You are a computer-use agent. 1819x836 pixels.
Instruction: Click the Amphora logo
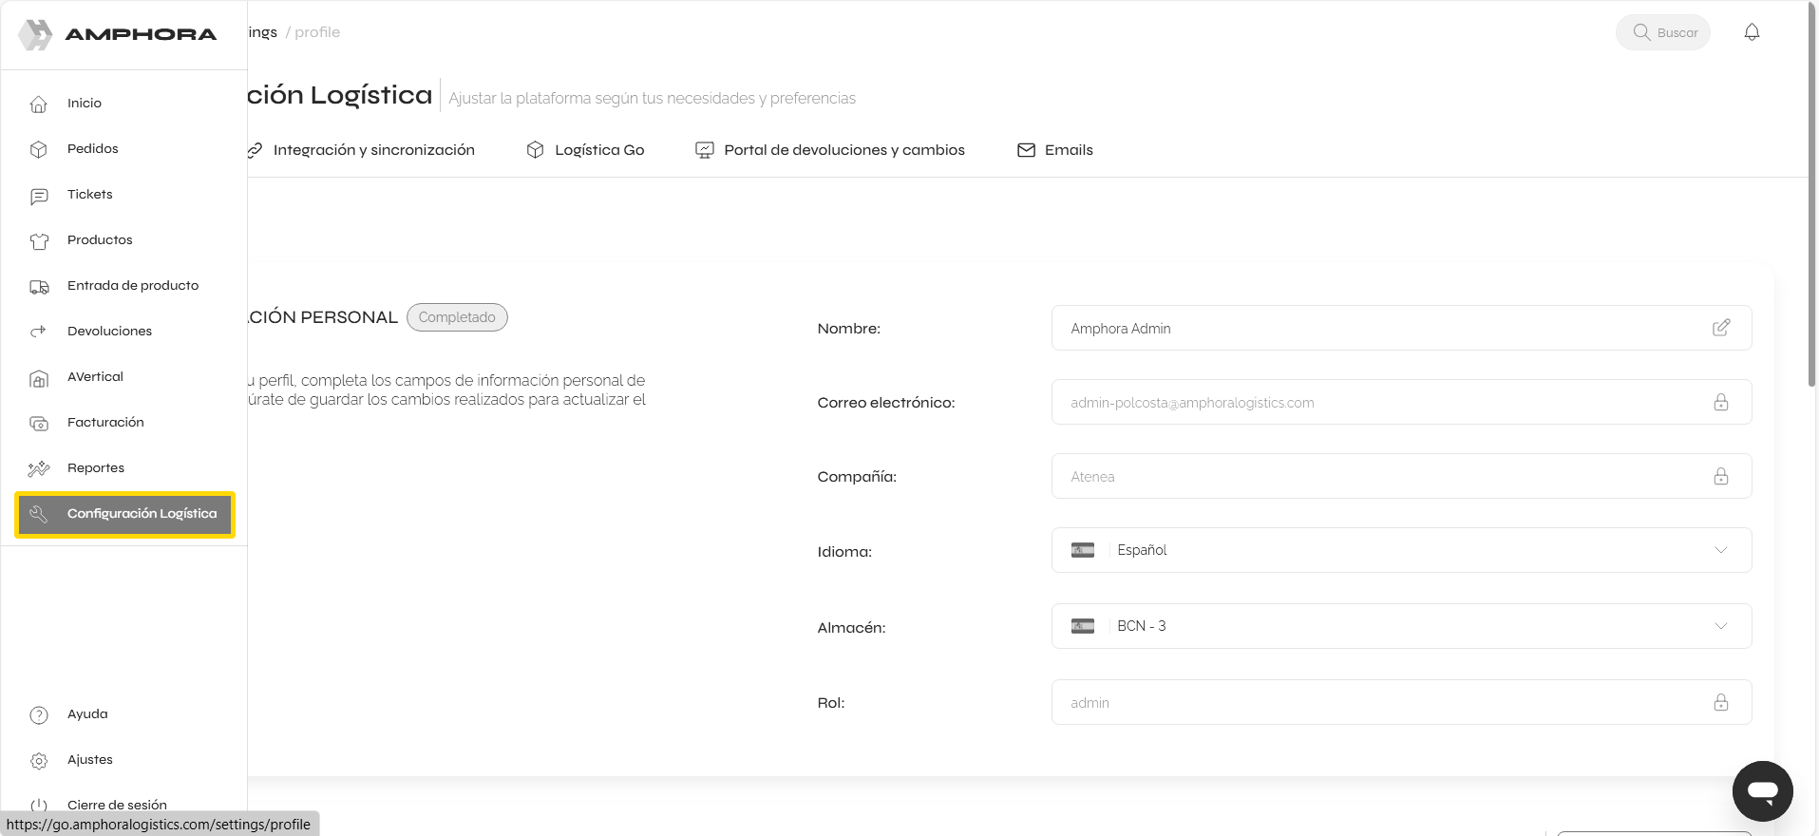118,34
